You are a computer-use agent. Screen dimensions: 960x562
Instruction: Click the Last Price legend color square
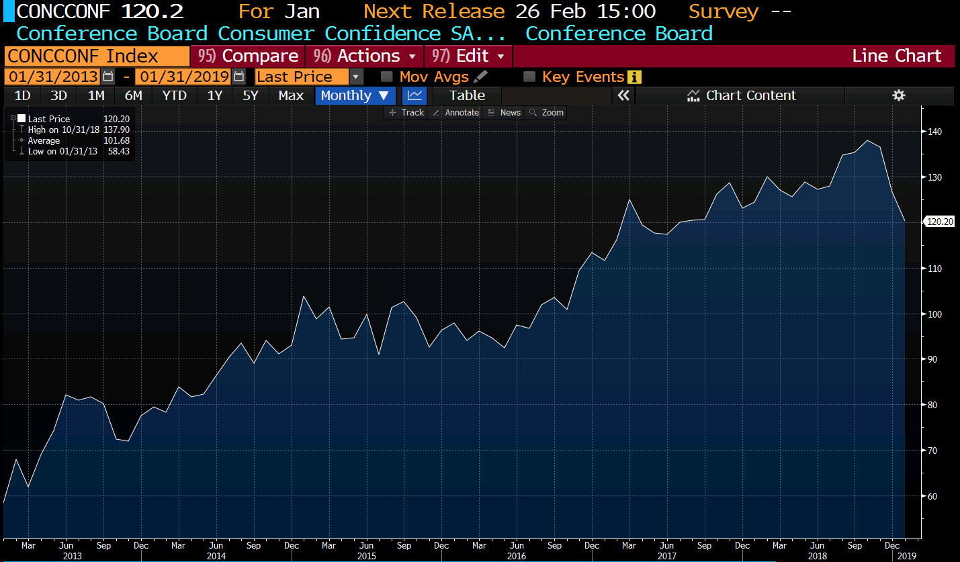(21, 119)
